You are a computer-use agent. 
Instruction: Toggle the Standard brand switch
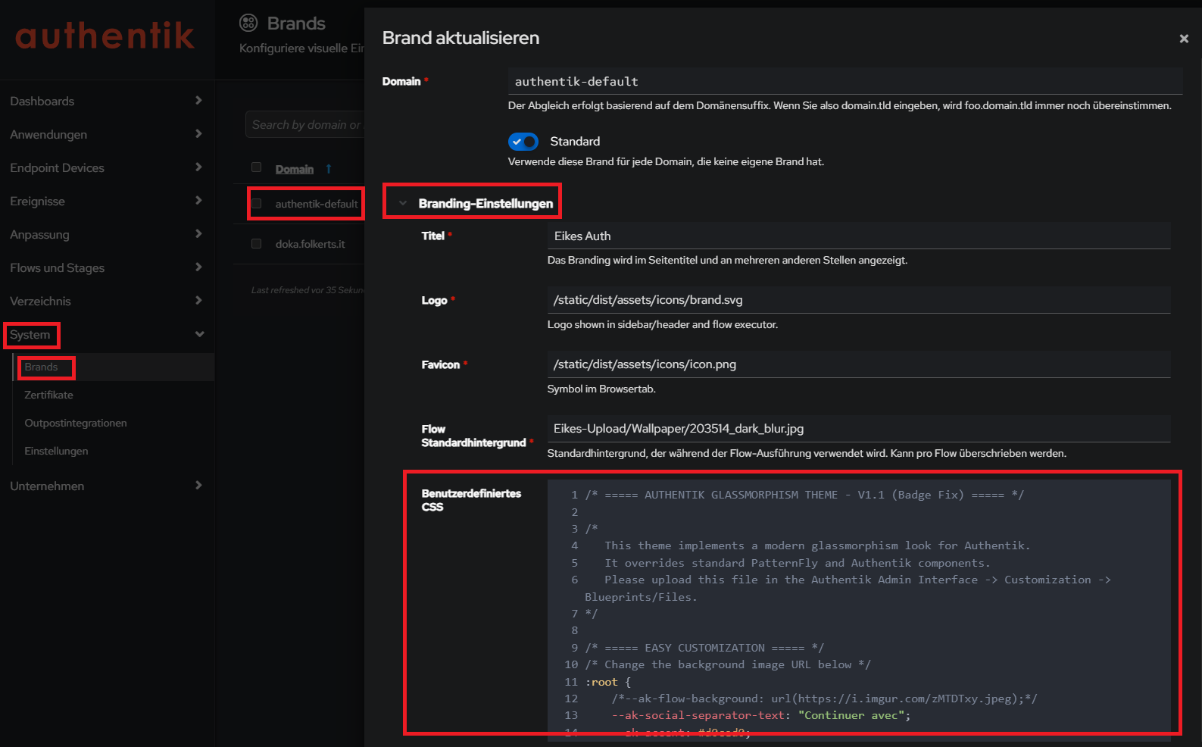click(523, 142)
